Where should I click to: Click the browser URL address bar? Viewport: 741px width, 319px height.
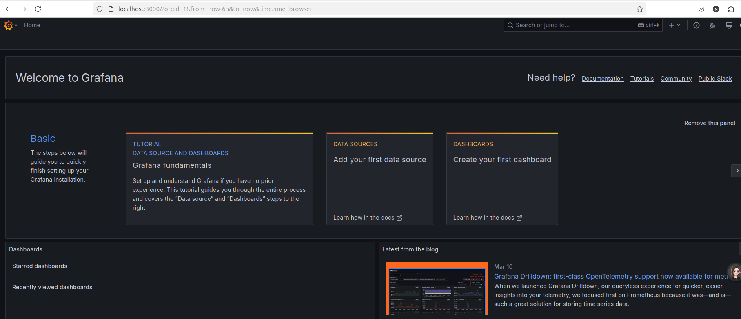tap(369, 9)
